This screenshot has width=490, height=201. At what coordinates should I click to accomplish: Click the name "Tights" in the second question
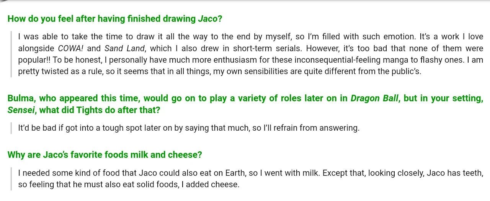(87, 110)
